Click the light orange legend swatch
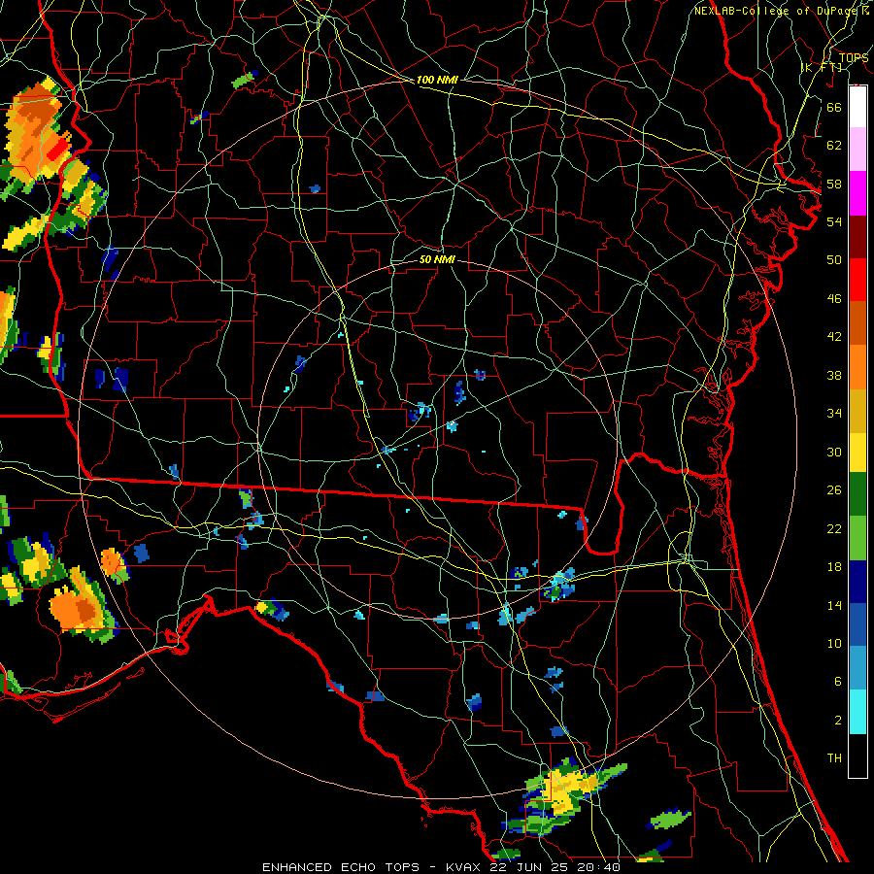Screen dimensions: 874x874 (x=857, y=366)
